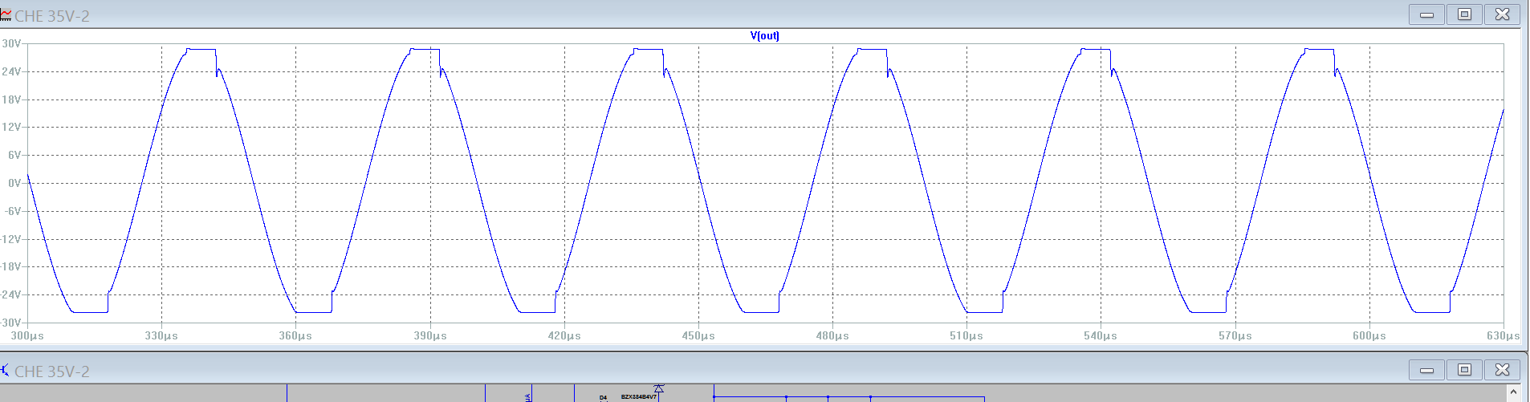Viewport: 1530px width, 402px height.
Task: Click the 30V vertical axis label
Action: [x=11, y=43]
